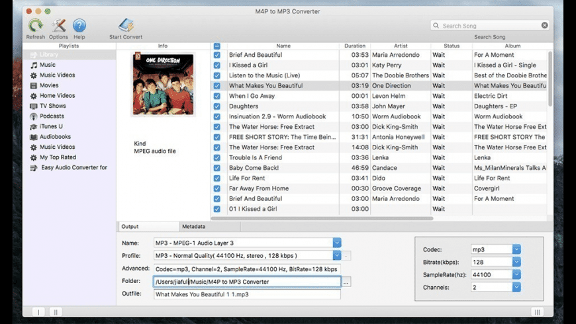This screenshot has height=324, width=576.
Task: Sort by the Duration column header
Action: click(x=355, y=46)
